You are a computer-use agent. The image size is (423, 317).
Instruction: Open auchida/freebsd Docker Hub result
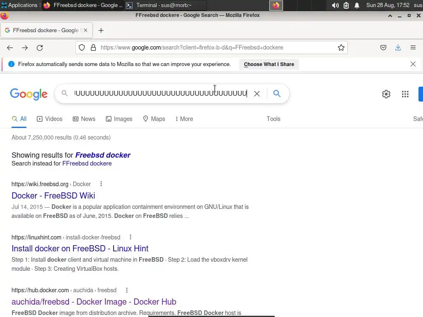[94, 302]
